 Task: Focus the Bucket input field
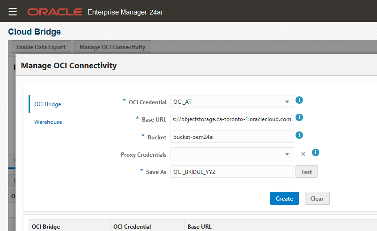[232, 137]
